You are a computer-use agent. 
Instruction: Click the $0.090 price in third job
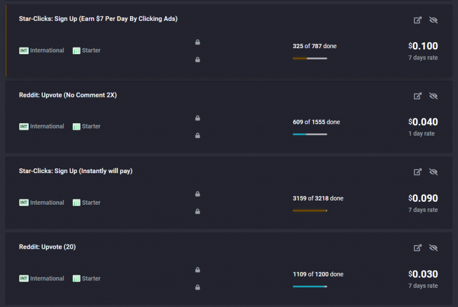423,198
